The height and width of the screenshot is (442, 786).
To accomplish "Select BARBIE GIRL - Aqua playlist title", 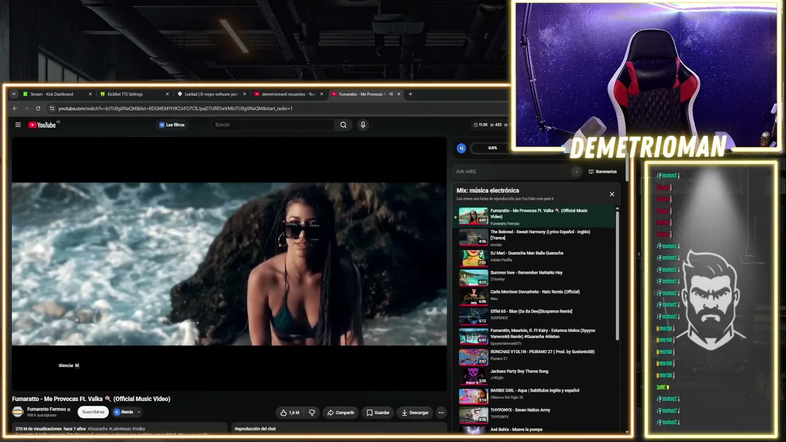I will point(535,390).
